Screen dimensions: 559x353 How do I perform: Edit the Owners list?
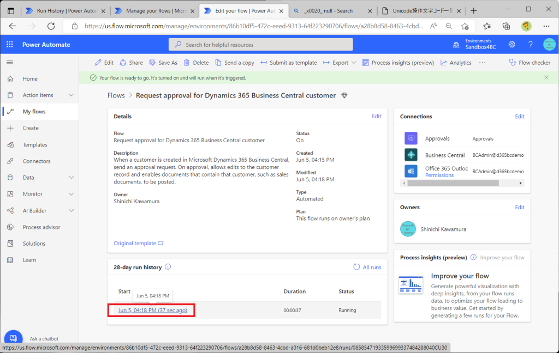[x=520, y=207]
